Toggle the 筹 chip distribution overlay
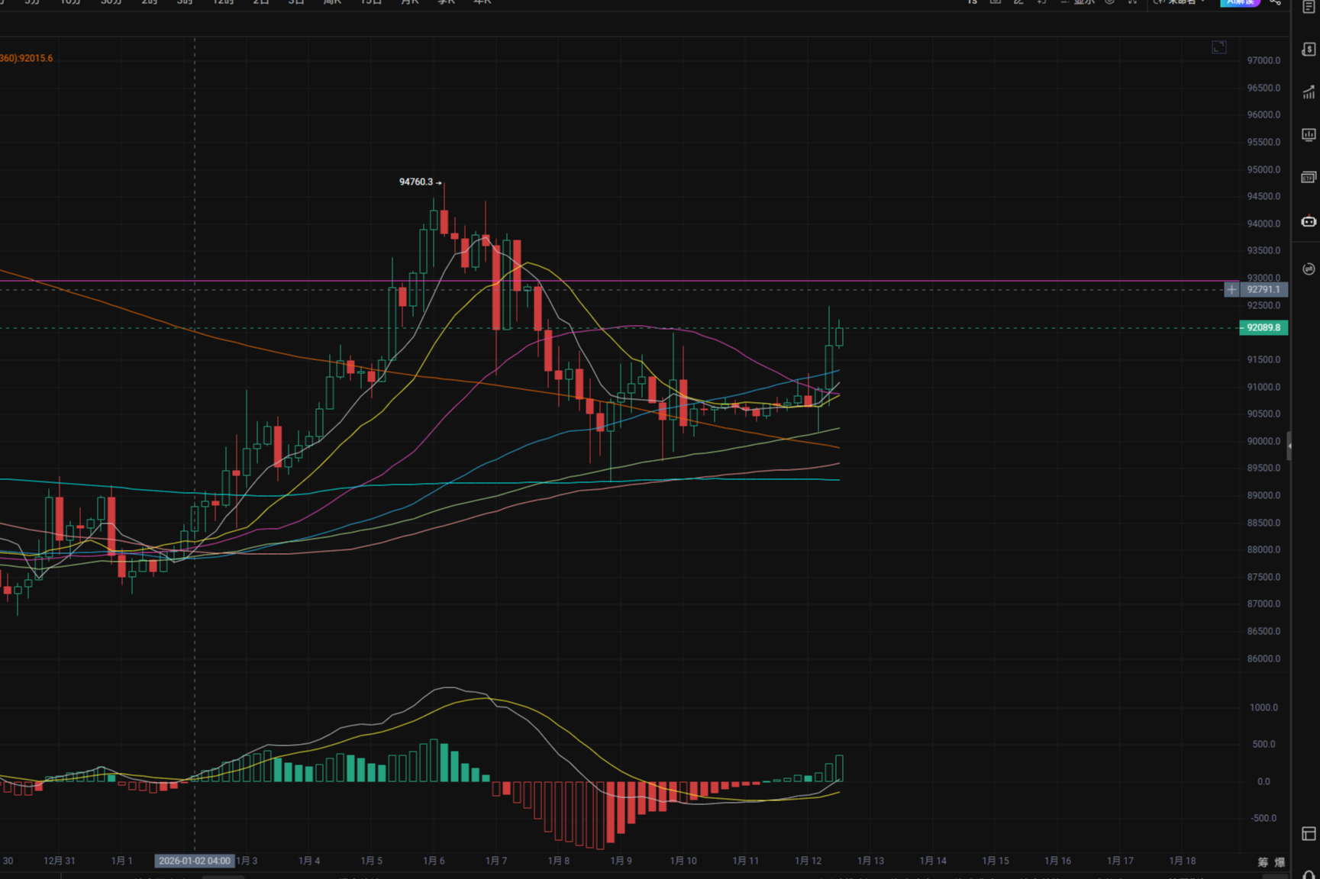The height and width of the screenshot is (879, 1320). [x=1263, y=862]
